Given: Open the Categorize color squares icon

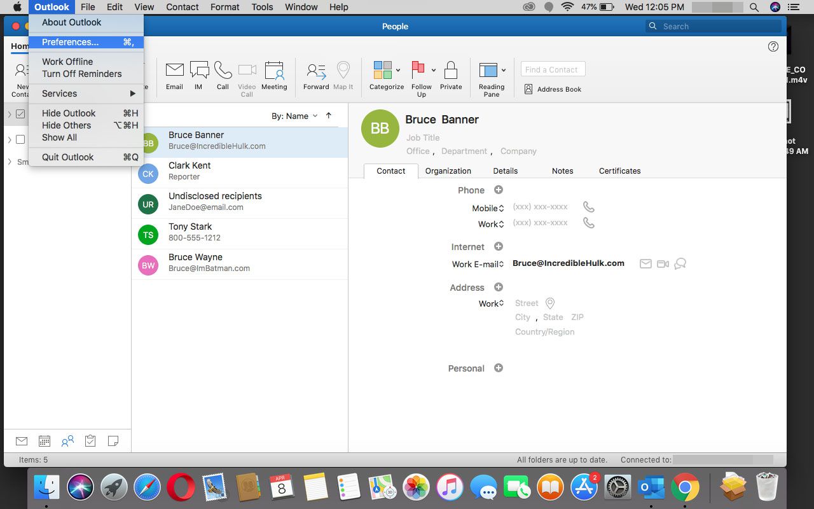Looking at the screenshot, I should point(383,70).
